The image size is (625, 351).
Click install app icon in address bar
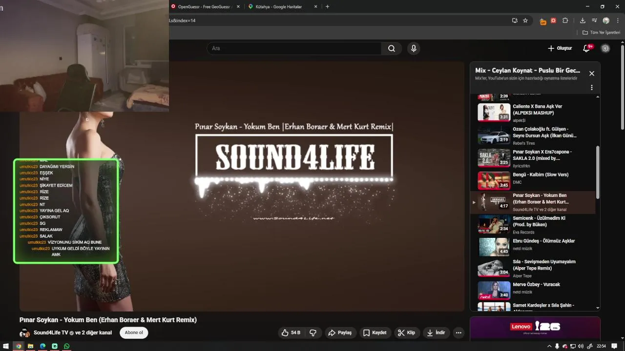tap(515, 20)
